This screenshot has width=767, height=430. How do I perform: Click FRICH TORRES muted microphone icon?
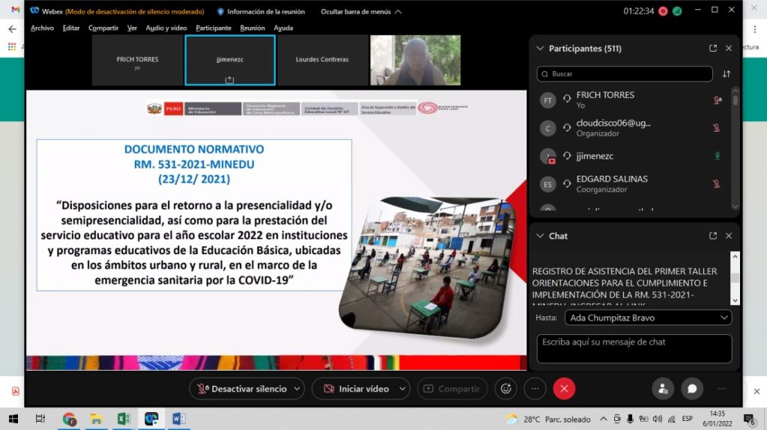pos(717,100)
